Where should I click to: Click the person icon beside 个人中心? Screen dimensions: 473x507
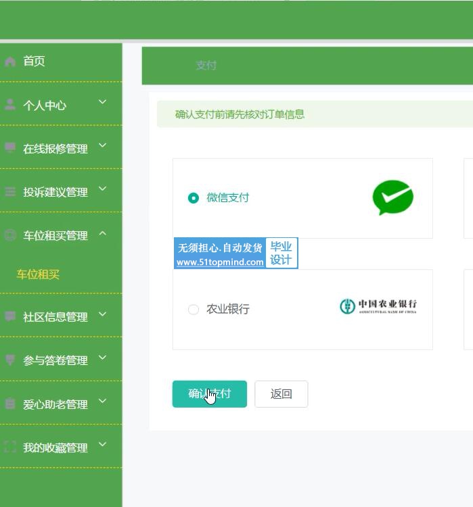(x=10, y=104)
